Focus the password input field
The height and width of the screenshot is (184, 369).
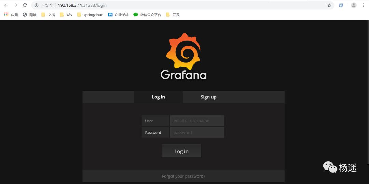pos(197,132)
